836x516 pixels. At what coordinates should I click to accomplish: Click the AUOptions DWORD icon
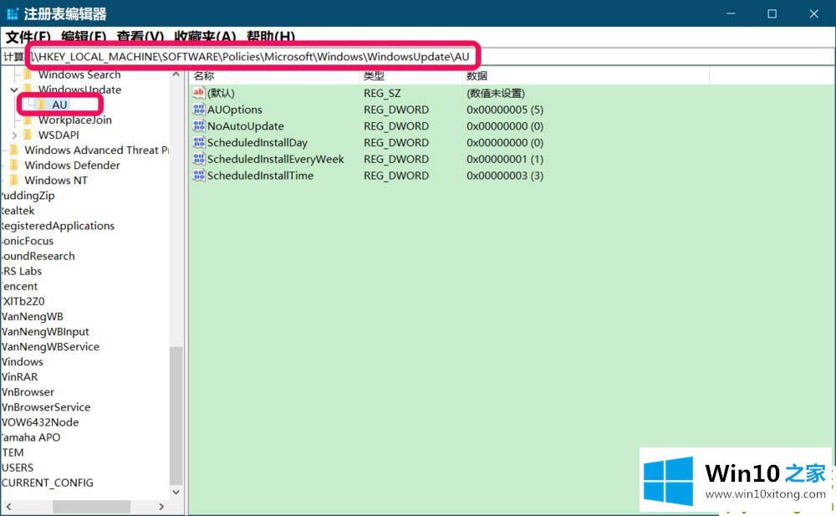click(x=198, y=110)
